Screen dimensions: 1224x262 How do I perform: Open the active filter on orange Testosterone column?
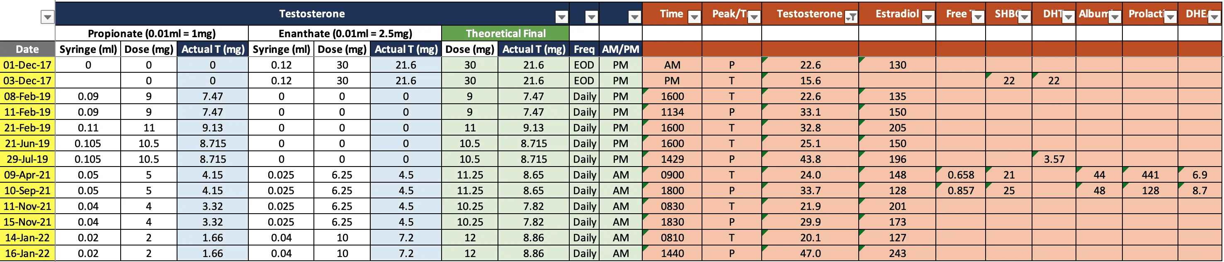852,17
